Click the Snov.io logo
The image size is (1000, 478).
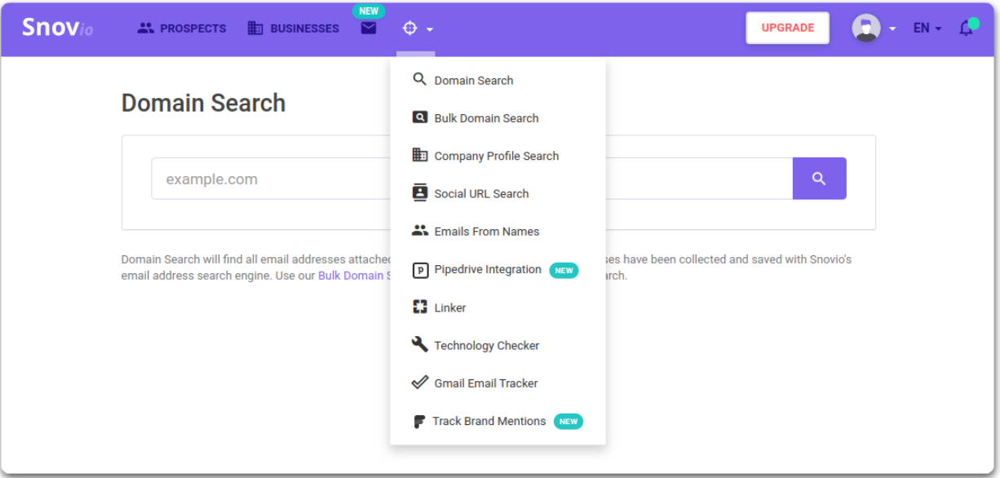57,28
